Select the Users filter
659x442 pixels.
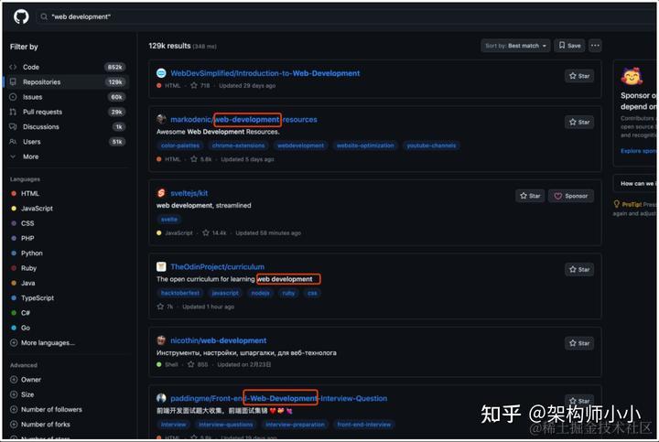pyautogui.click(x=67, y=142)
